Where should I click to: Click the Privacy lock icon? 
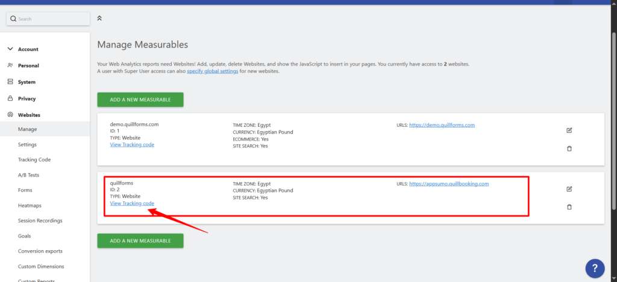[x=10, y=98]
